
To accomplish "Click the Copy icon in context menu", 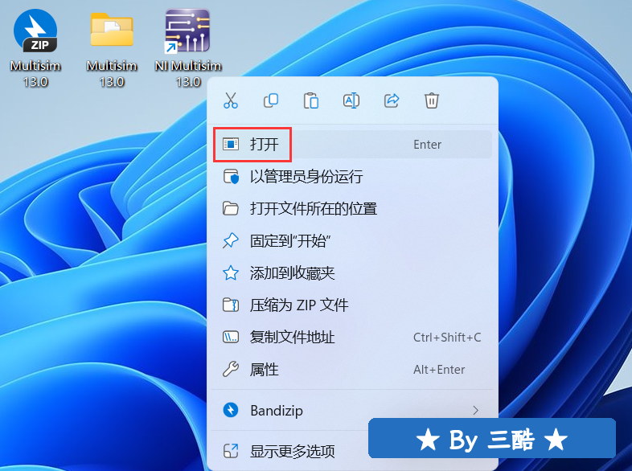I will click(271, 100).
